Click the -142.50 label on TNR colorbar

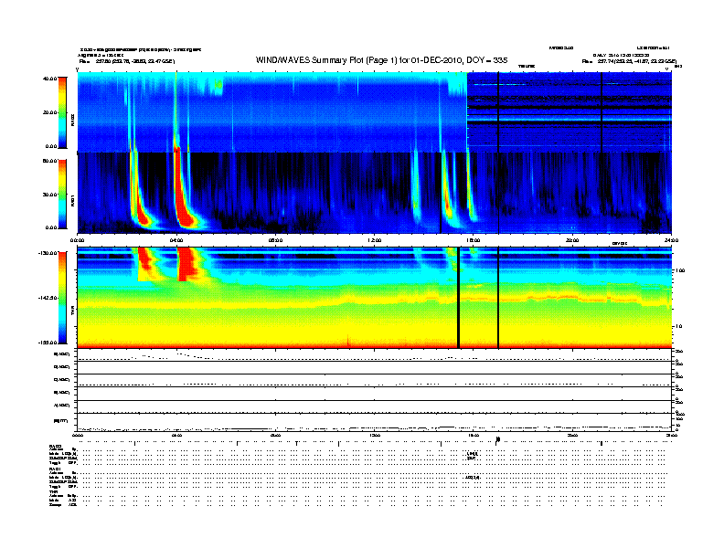(48, 298)
